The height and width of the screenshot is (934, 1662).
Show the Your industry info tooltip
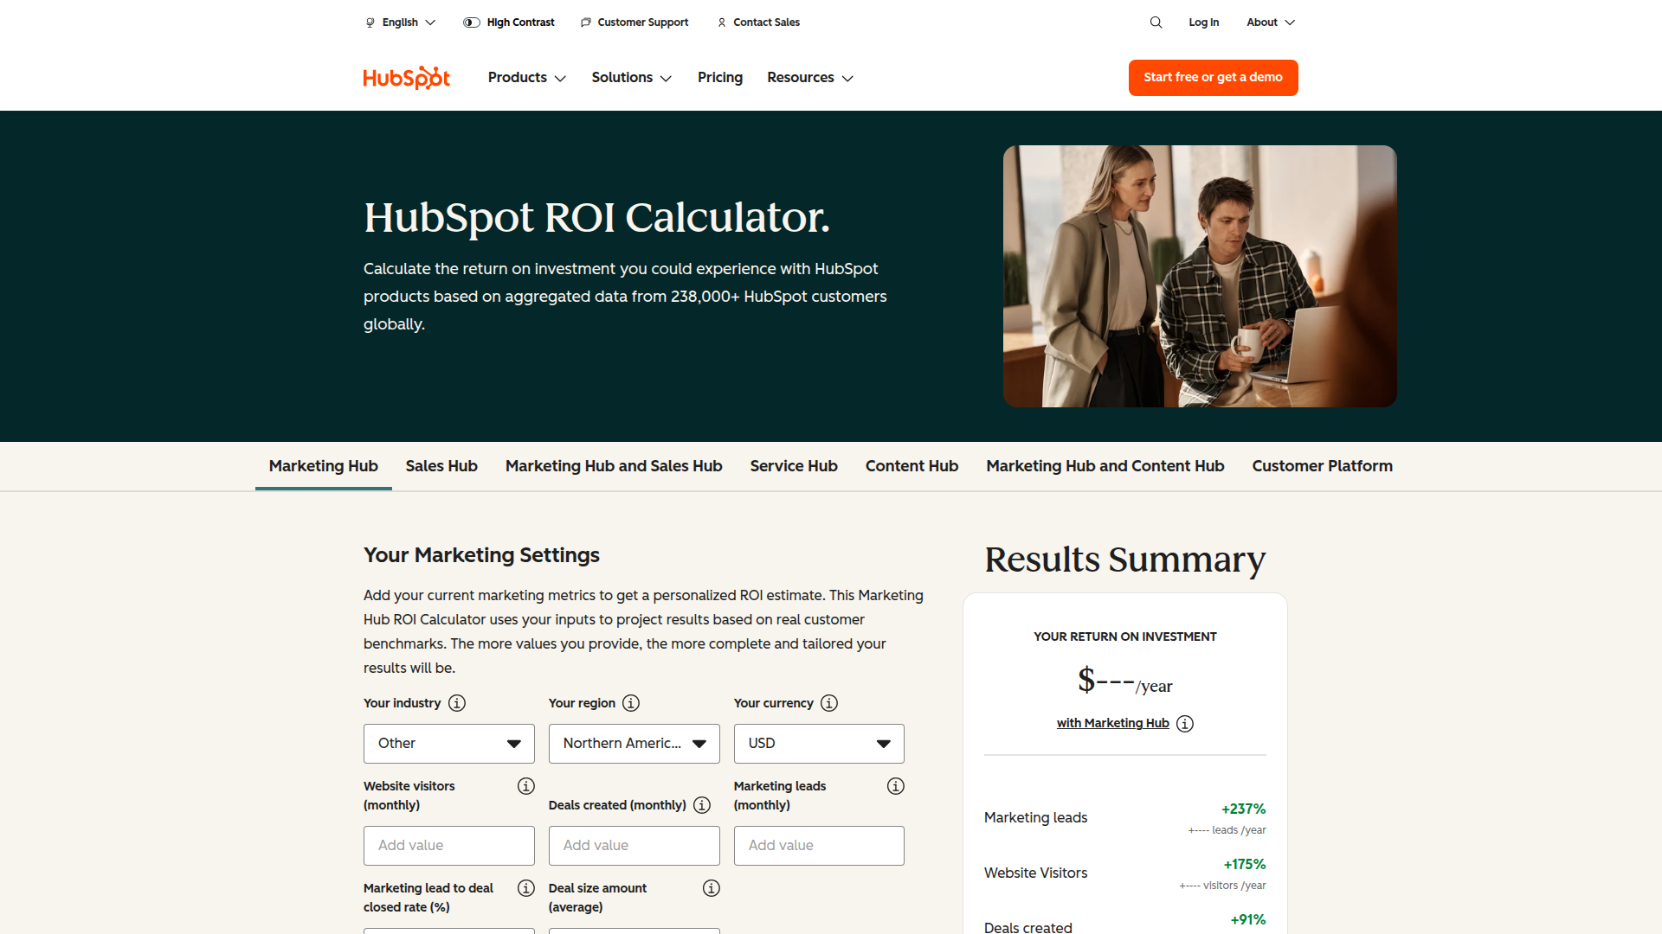point(456,703)
